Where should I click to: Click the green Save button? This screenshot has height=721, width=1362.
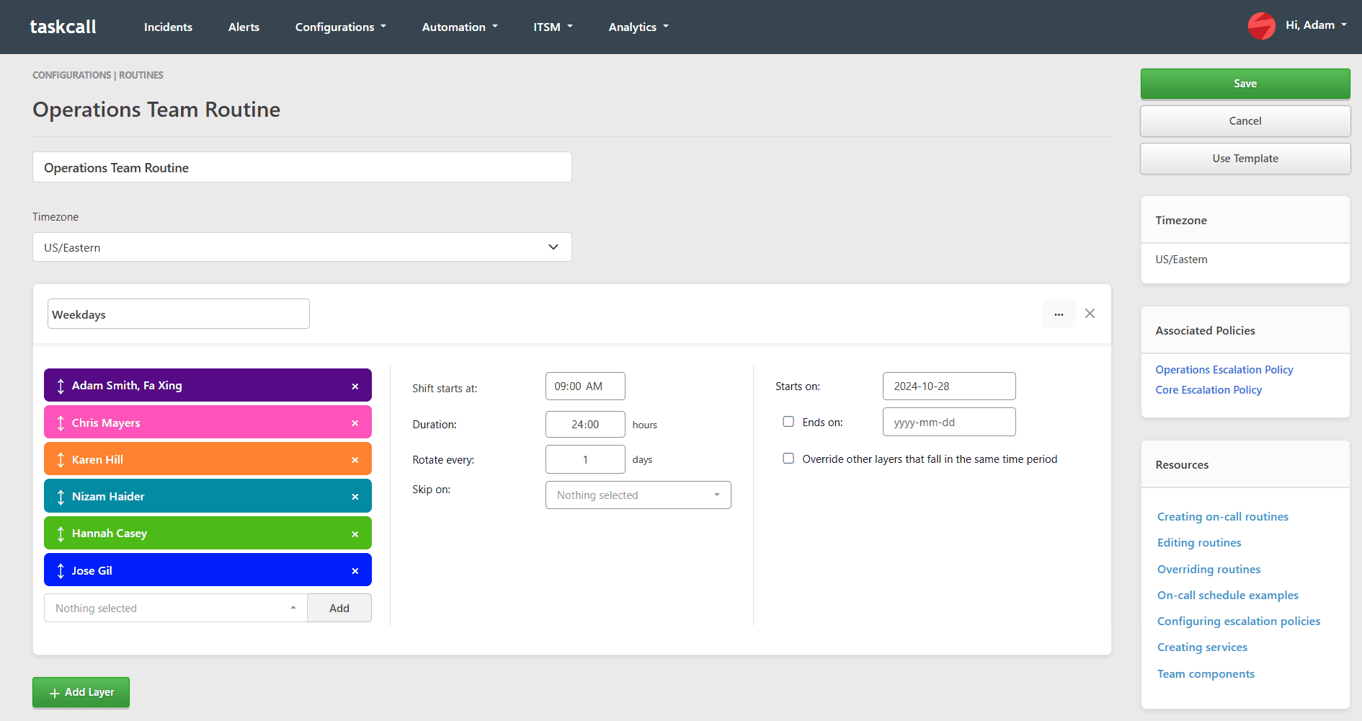[x=1245, y=84]
